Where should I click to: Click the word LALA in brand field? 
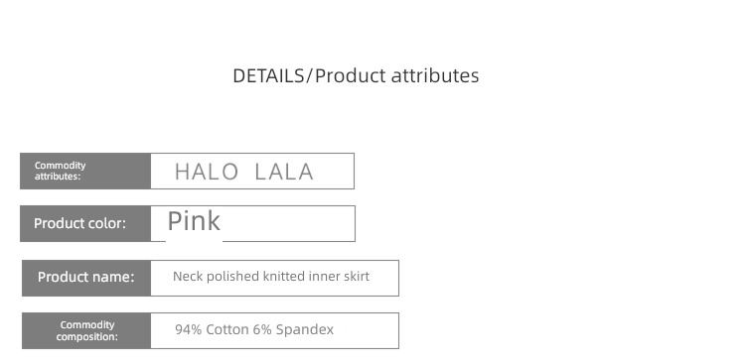click(x=284, y=172)
